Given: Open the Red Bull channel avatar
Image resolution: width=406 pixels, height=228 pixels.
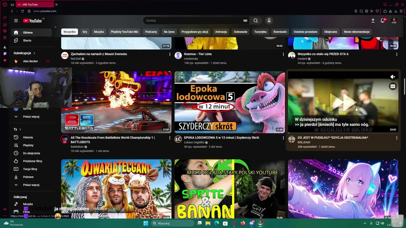Looking at the screenshot, I should 65,56.
